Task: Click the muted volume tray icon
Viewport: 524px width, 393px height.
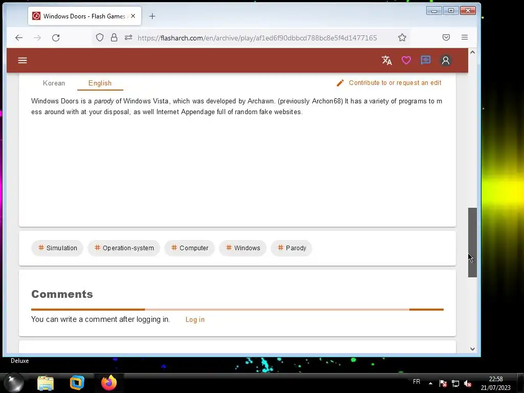Action: point(468,383)
